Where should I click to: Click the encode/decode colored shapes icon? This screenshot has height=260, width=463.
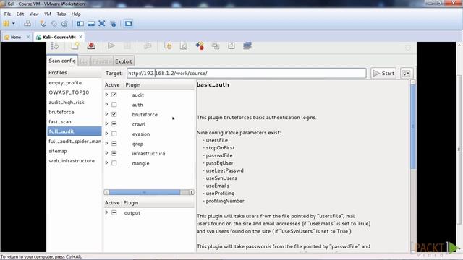click(x=200, y=45)
